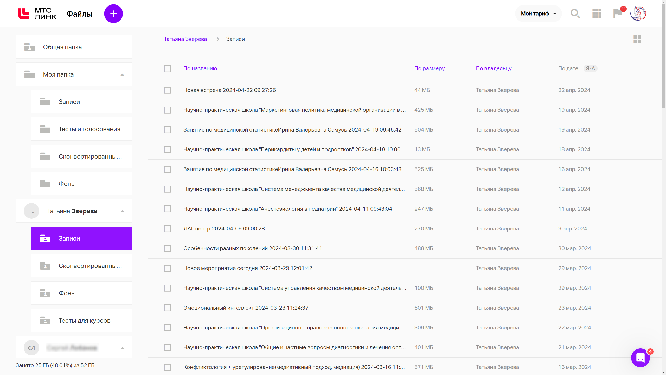Open Фоны under Татьяна Зверева

(82, 293)
